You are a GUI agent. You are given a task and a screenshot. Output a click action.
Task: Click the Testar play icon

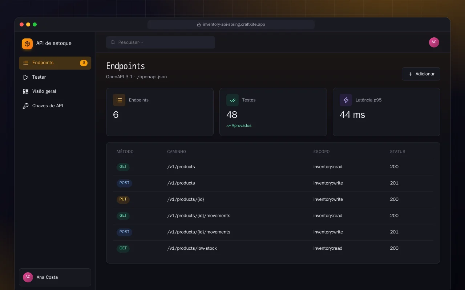coord(25,77)
